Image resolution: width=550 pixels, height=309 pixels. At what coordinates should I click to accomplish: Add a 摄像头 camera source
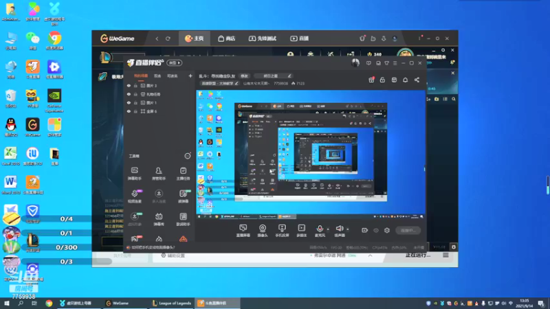[x=263, y=231]
